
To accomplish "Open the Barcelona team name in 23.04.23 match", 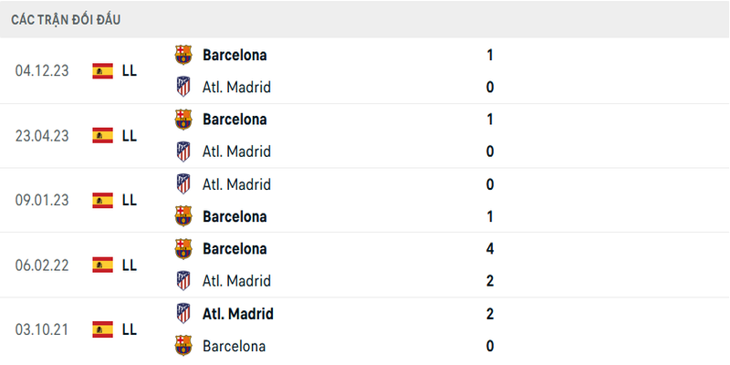I will pyautogui.click(x=235, y=120).
